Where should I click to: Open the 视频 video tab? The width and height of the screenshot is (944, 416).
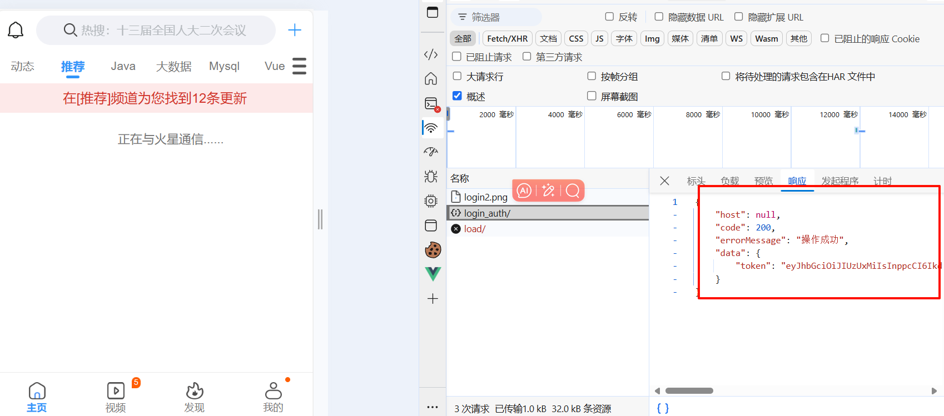(116, 398)
